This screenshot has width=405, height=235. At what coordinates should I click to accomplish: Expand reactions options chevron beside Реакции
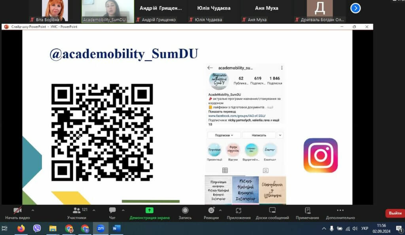[220, 211]
